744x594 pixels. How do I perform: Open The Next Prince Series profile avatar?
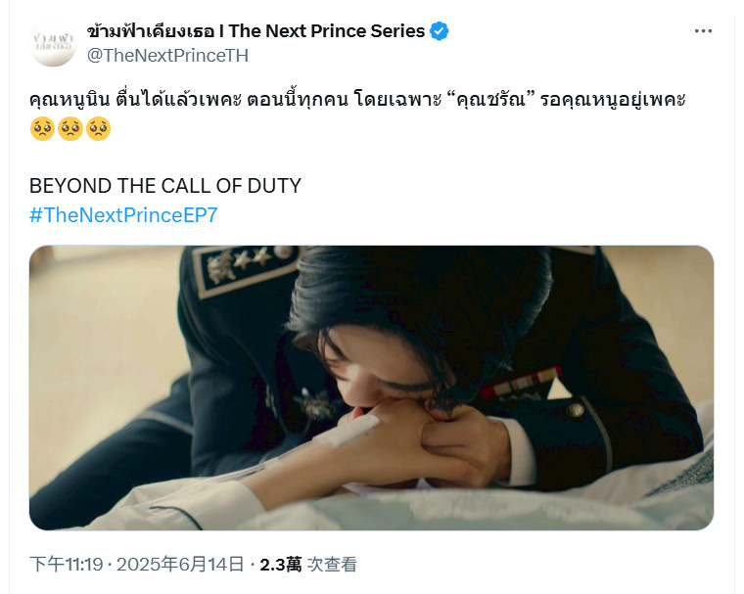coord(53,44)
